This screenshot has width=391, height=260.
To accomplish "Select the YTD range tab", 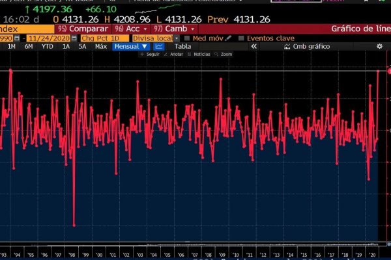I will coord(48,47).
